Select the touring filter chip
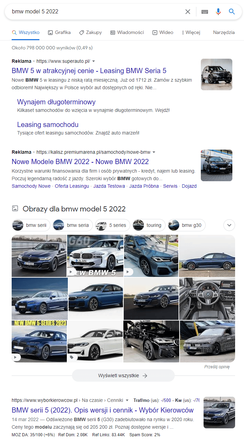Viewport: 244px width, 440px height. tap(149, 225)
